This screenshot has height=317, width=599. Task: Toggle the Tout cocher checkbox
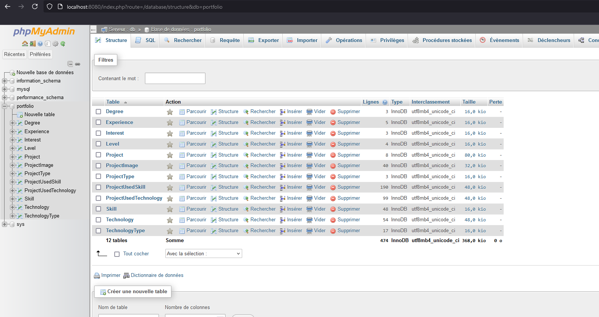pyautogui.click(x=117, y=254)
